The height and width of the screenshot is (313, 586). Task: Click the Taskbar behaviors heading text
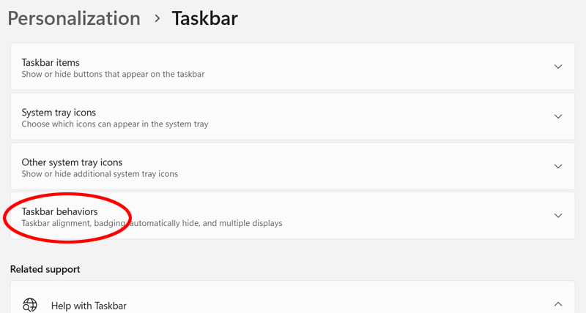coord(59,211)
